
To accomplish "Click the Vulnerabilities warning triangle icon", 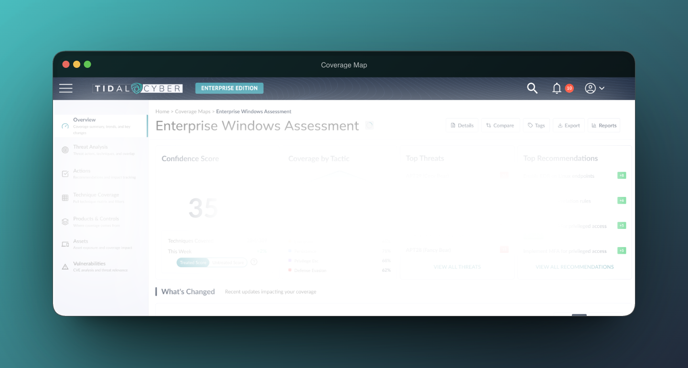I will point(65,267).
